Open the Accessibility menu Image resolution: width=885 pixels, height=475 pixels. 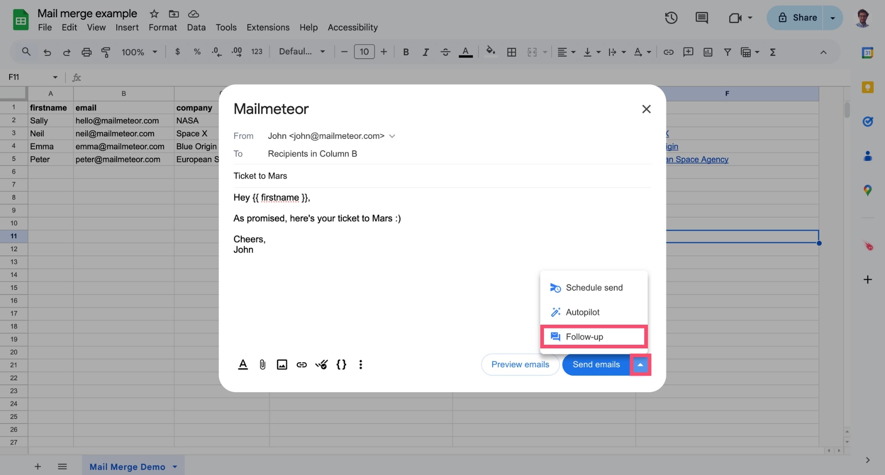click(352, 27)
